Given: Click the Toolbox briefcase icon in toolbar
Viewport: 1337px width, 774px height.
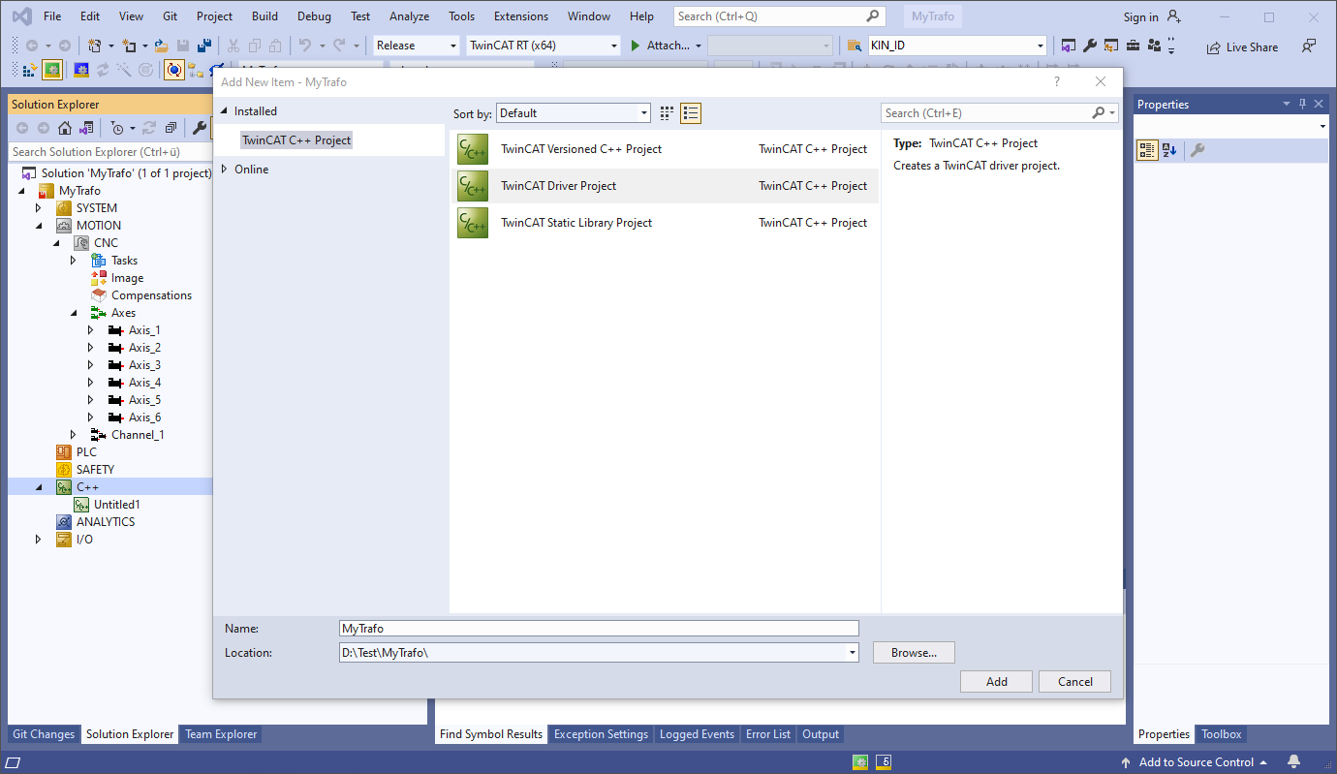Looking at the screenshot, I should (x=1132, y=46).
